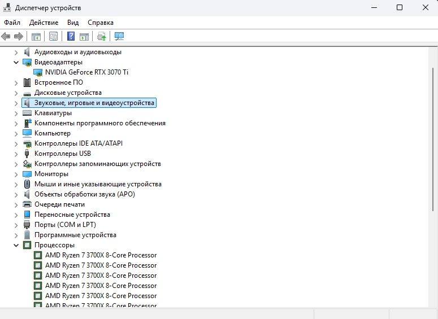The image size is (438, 319).
Task: Open Help using the blue question-mark icon
Action: click(x=71, y=36)
